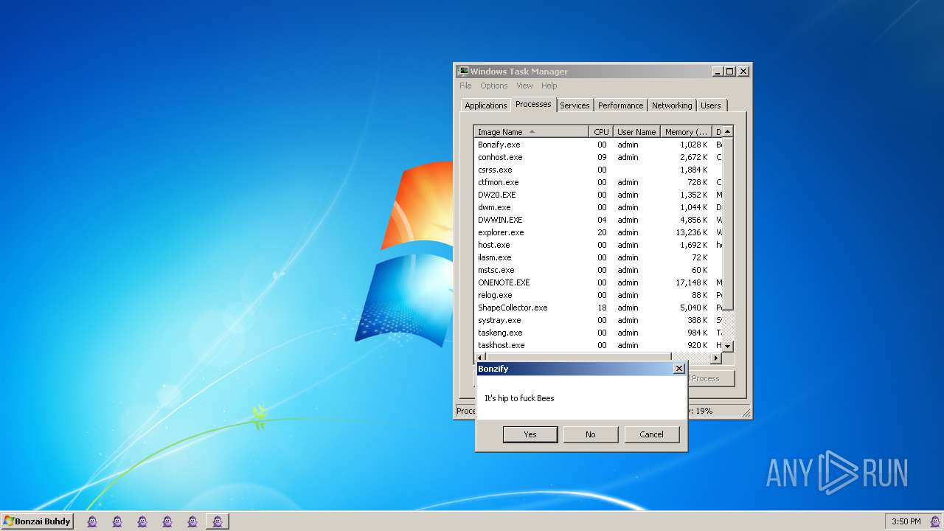Open the View menu
Image resolution: width=944 pixels, height=531 pixels.
tap(524, 86)
